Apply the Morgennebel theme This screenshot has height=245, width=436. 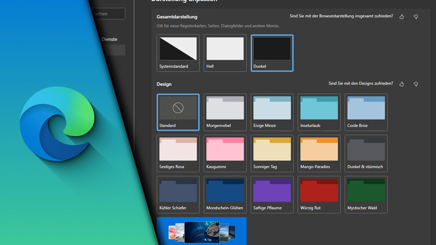coord(225,112)
